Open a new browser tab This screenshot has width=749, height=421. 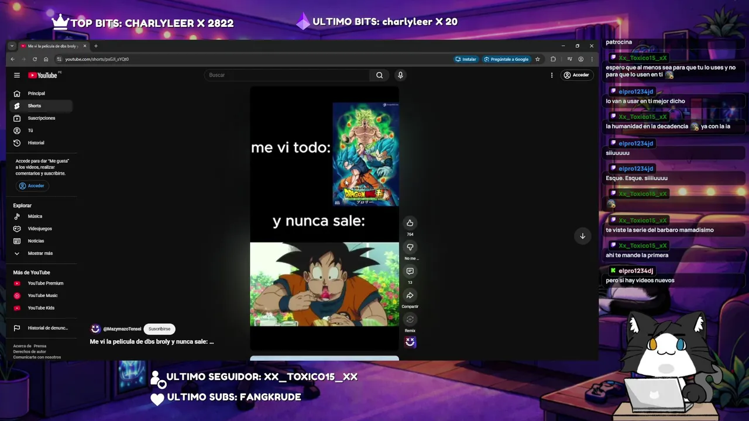[x=96, y=46]
